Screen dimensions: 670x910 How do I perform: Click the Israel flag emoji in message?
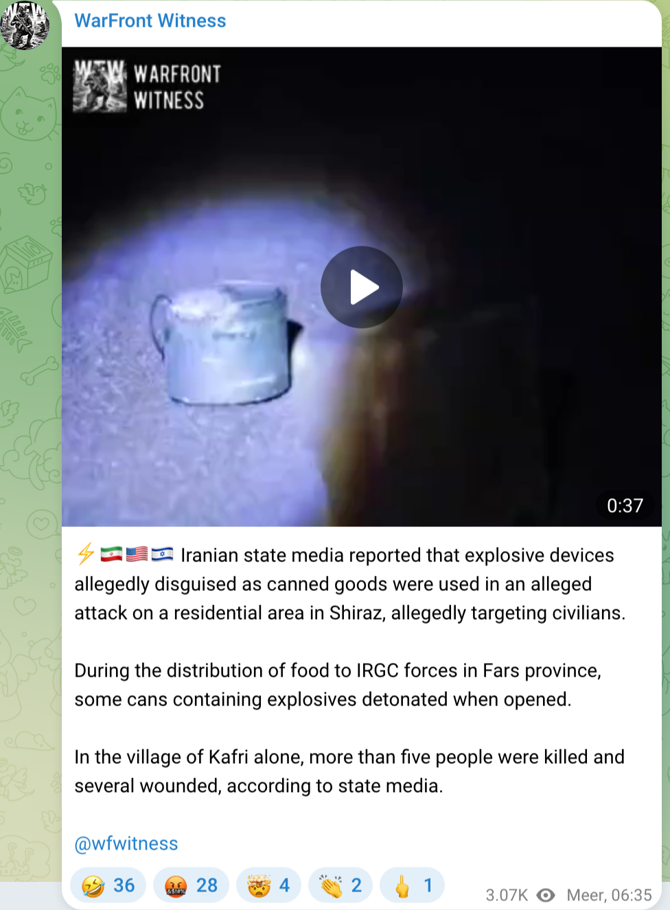(x=162, y=554)
